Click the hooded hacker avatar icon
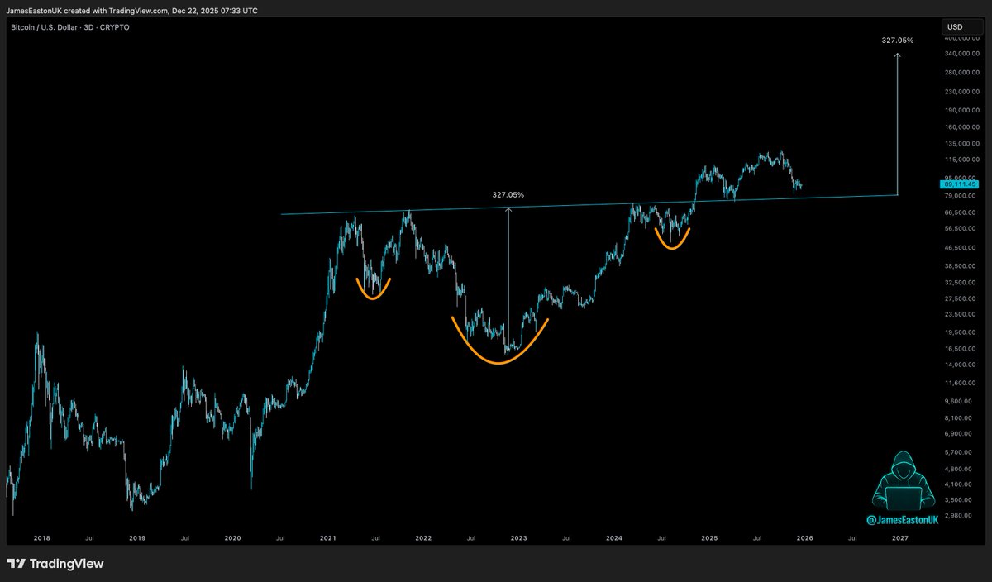The width and height of the screenshot is (992, 582). (903, 480)
